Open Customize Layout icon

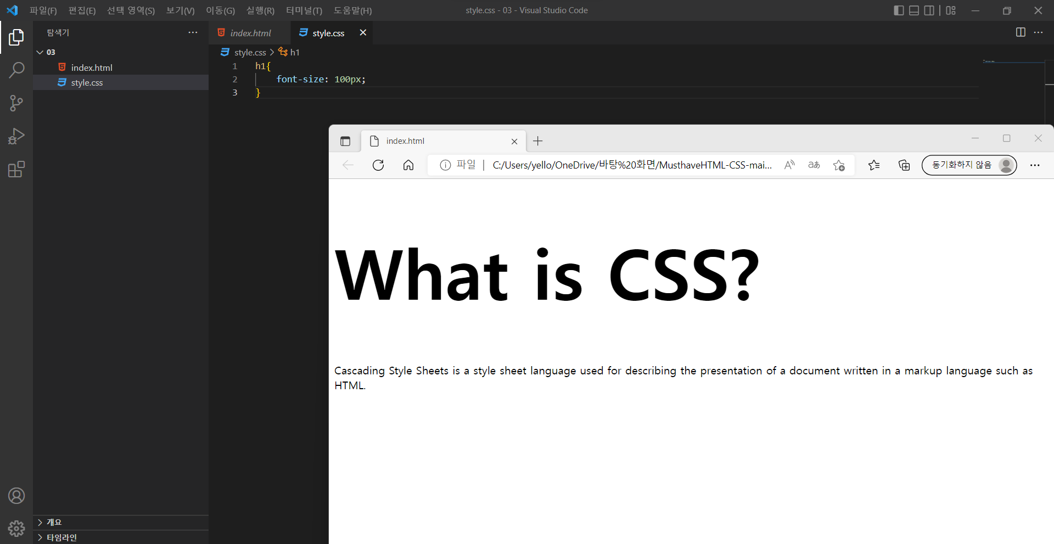tap(951, 10)
